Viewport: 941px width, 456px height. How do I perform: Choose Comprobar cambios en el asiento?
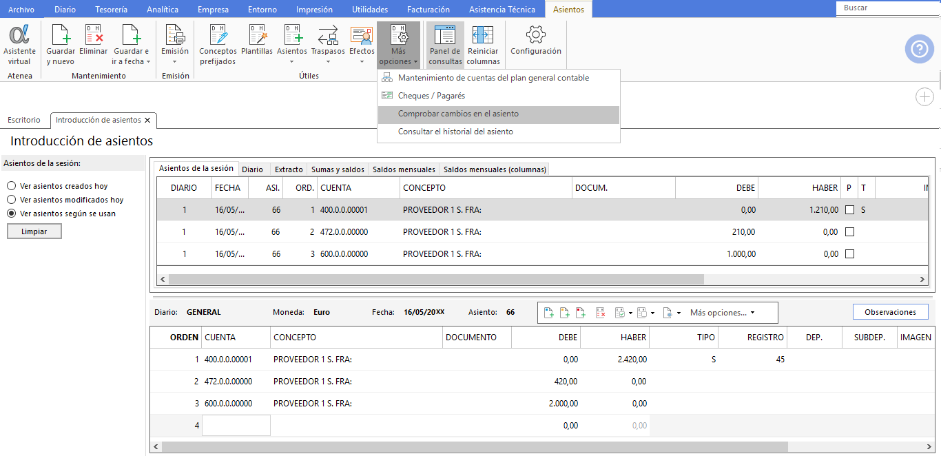[x=499, y=114]
